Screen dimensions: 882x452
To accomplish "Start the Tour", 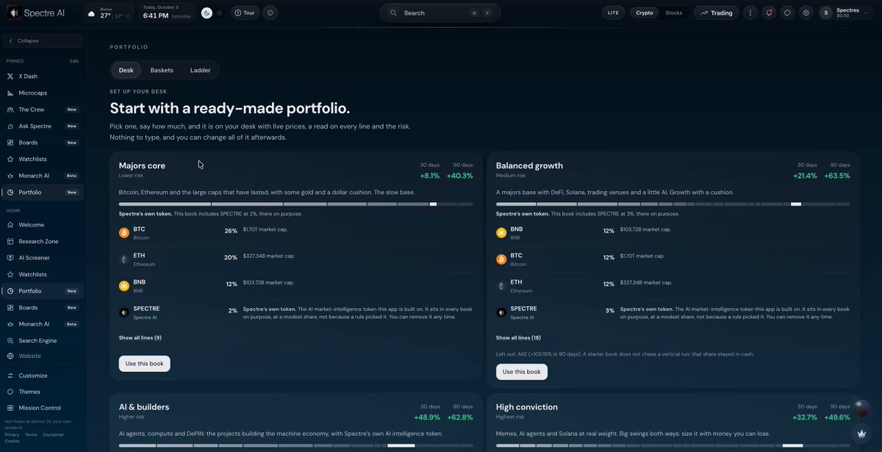I will tap(245, 12).
